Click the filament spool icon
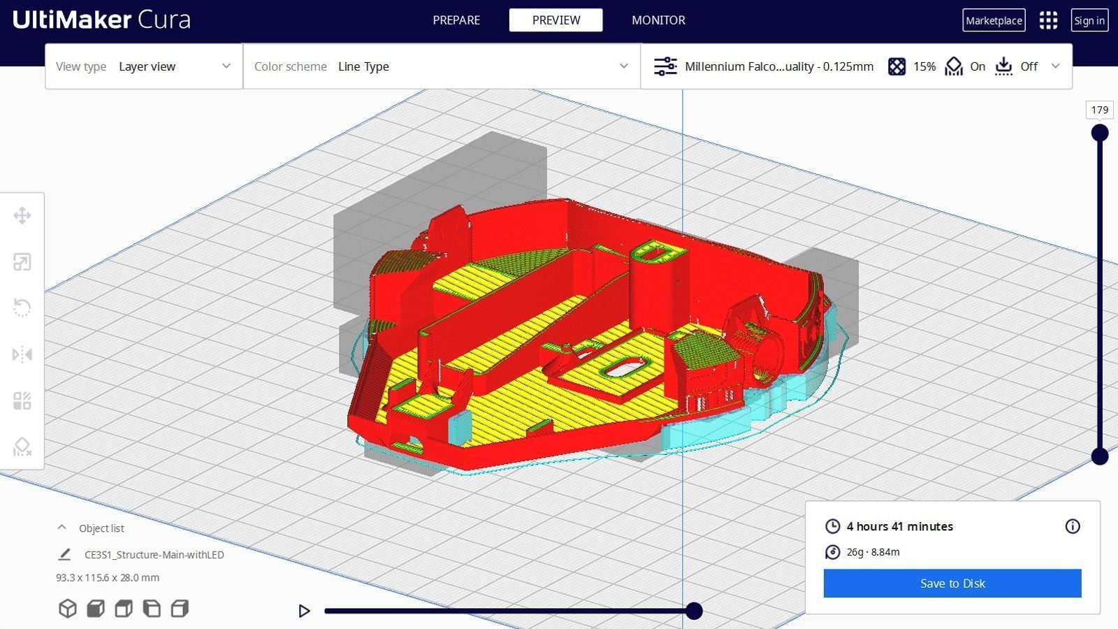 point(832,552)
